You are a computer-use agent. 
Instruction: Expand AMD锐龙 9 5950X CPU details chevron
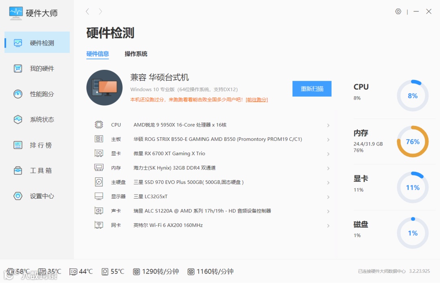[x=328, y=125]
